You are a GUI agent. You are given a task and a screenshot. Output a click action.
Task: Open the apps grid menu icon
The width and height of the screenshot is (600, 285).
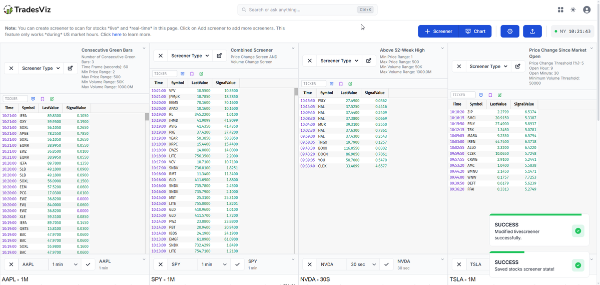560,10
